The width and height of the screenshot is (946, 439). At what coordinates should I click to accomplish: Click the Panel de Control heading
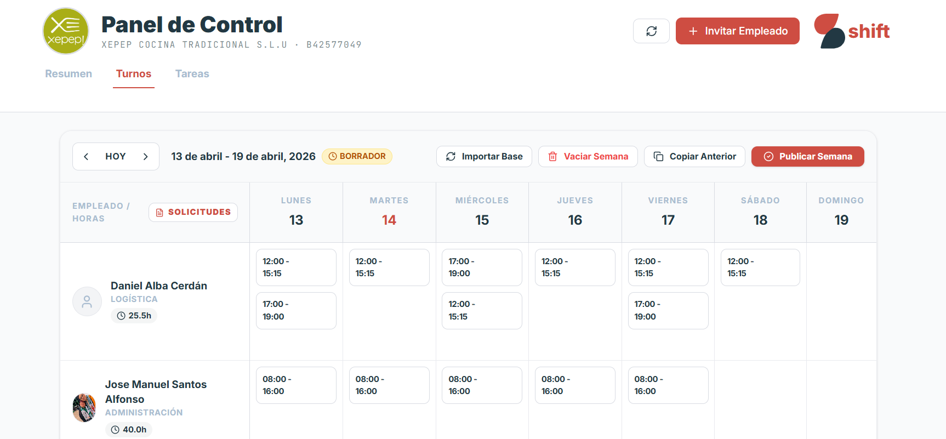click(192, 25)
